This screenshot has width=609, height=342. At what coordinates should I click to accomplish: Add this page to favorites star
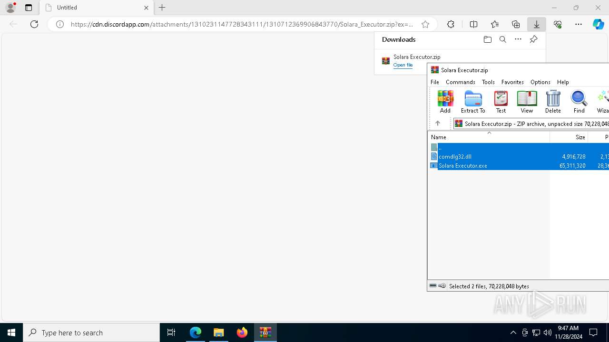(x=425, y=24)
